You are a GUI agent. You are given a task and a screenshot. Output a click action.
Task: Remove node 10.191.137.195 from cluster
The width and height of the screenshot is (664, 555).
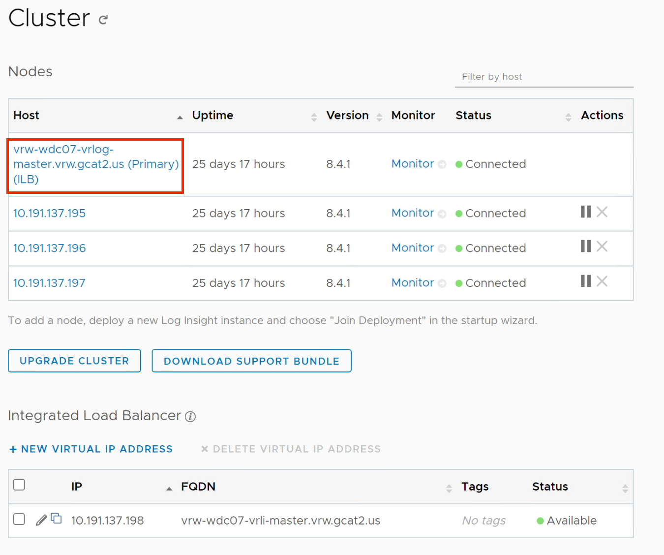tap(602, 212)
